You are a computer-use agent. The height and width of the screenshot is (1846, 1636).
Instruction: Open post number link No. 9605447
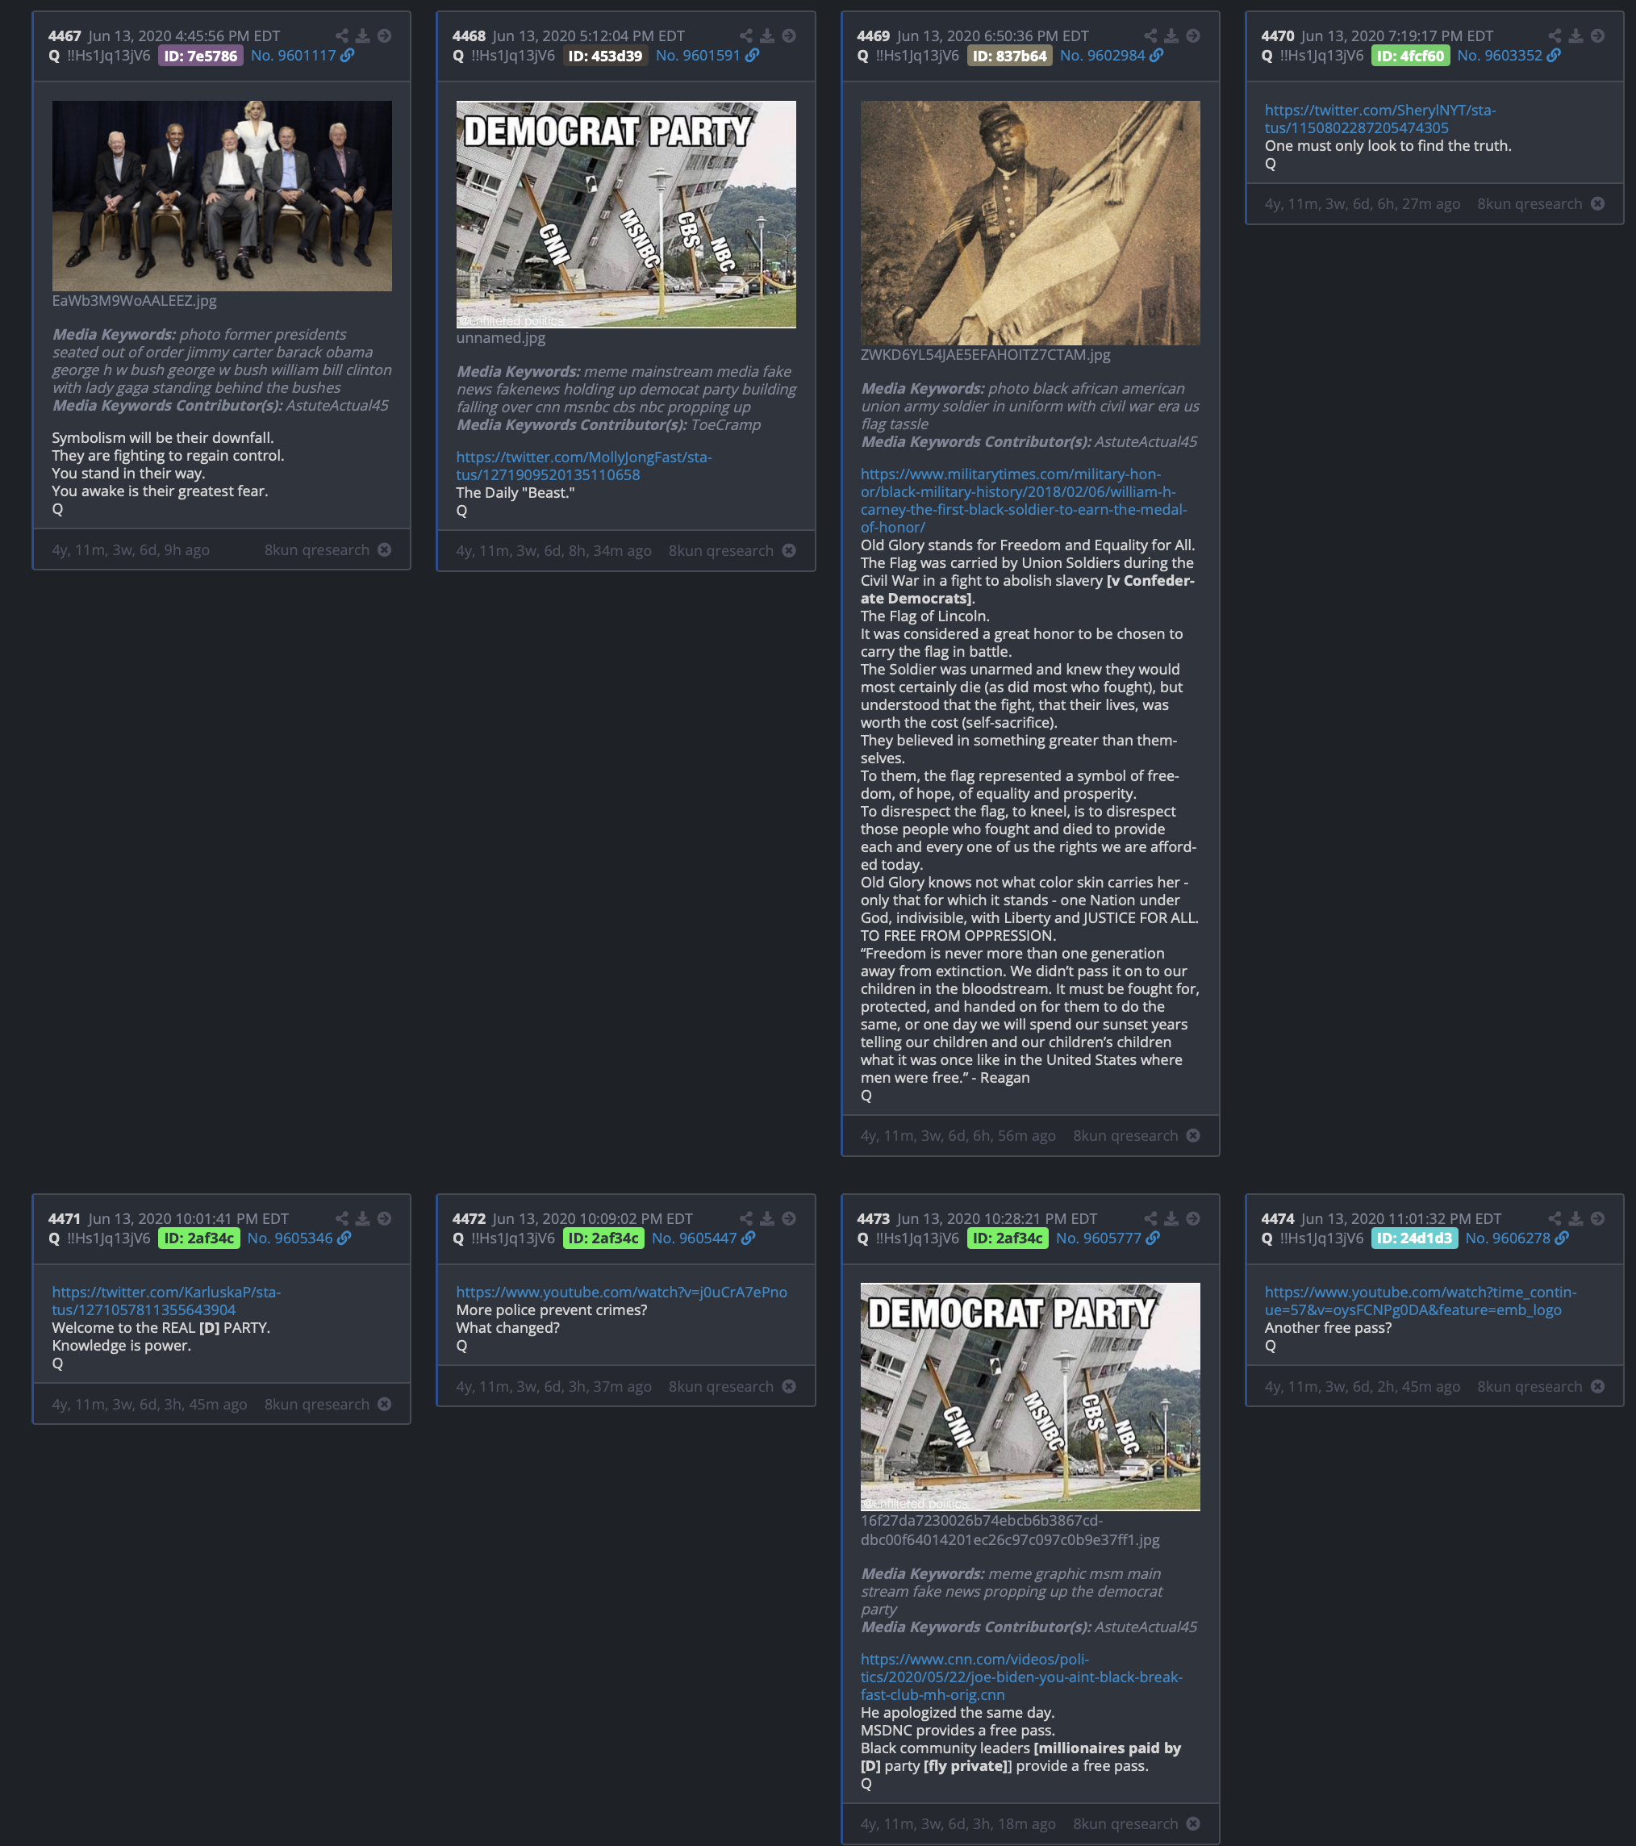pos(695,1238)
